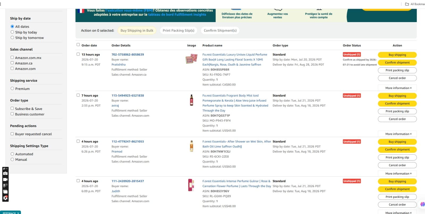Print packing slip for Pratishtha's order
The width and height of the screenshot is (425, 214).
click(x=397, y=70)
